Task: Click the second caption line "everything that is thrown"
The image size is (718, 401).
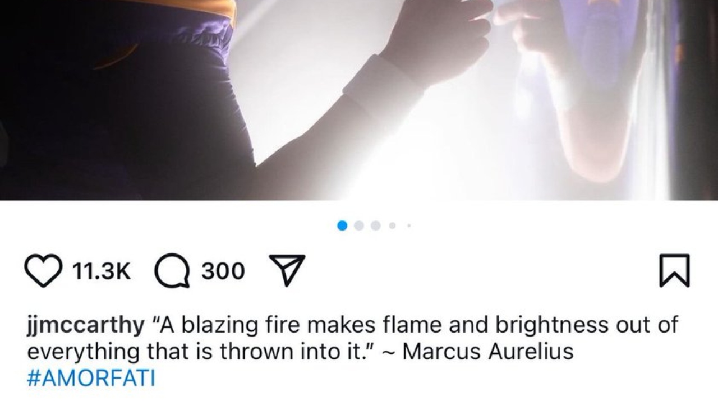Action: [x=202, y=352]
